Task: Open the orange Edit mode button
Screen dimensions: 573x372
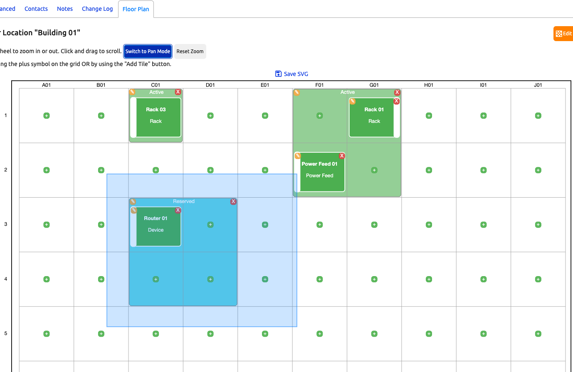Action: point(563,33)
